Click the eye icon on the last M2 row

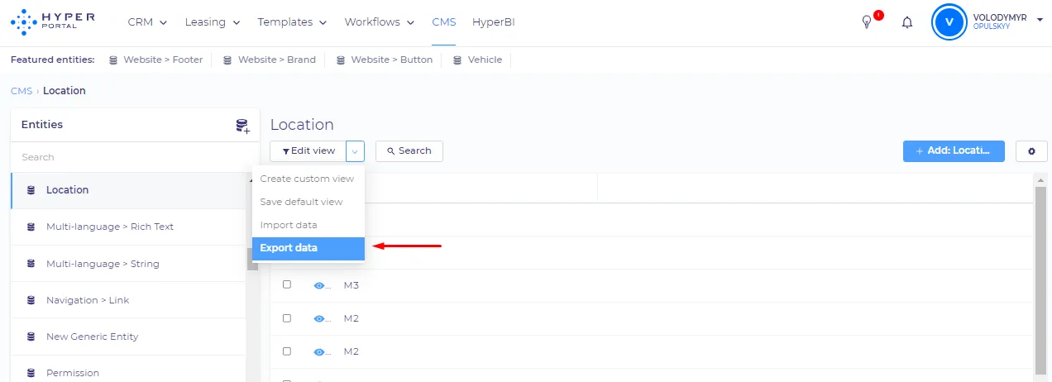coord(319,351)
